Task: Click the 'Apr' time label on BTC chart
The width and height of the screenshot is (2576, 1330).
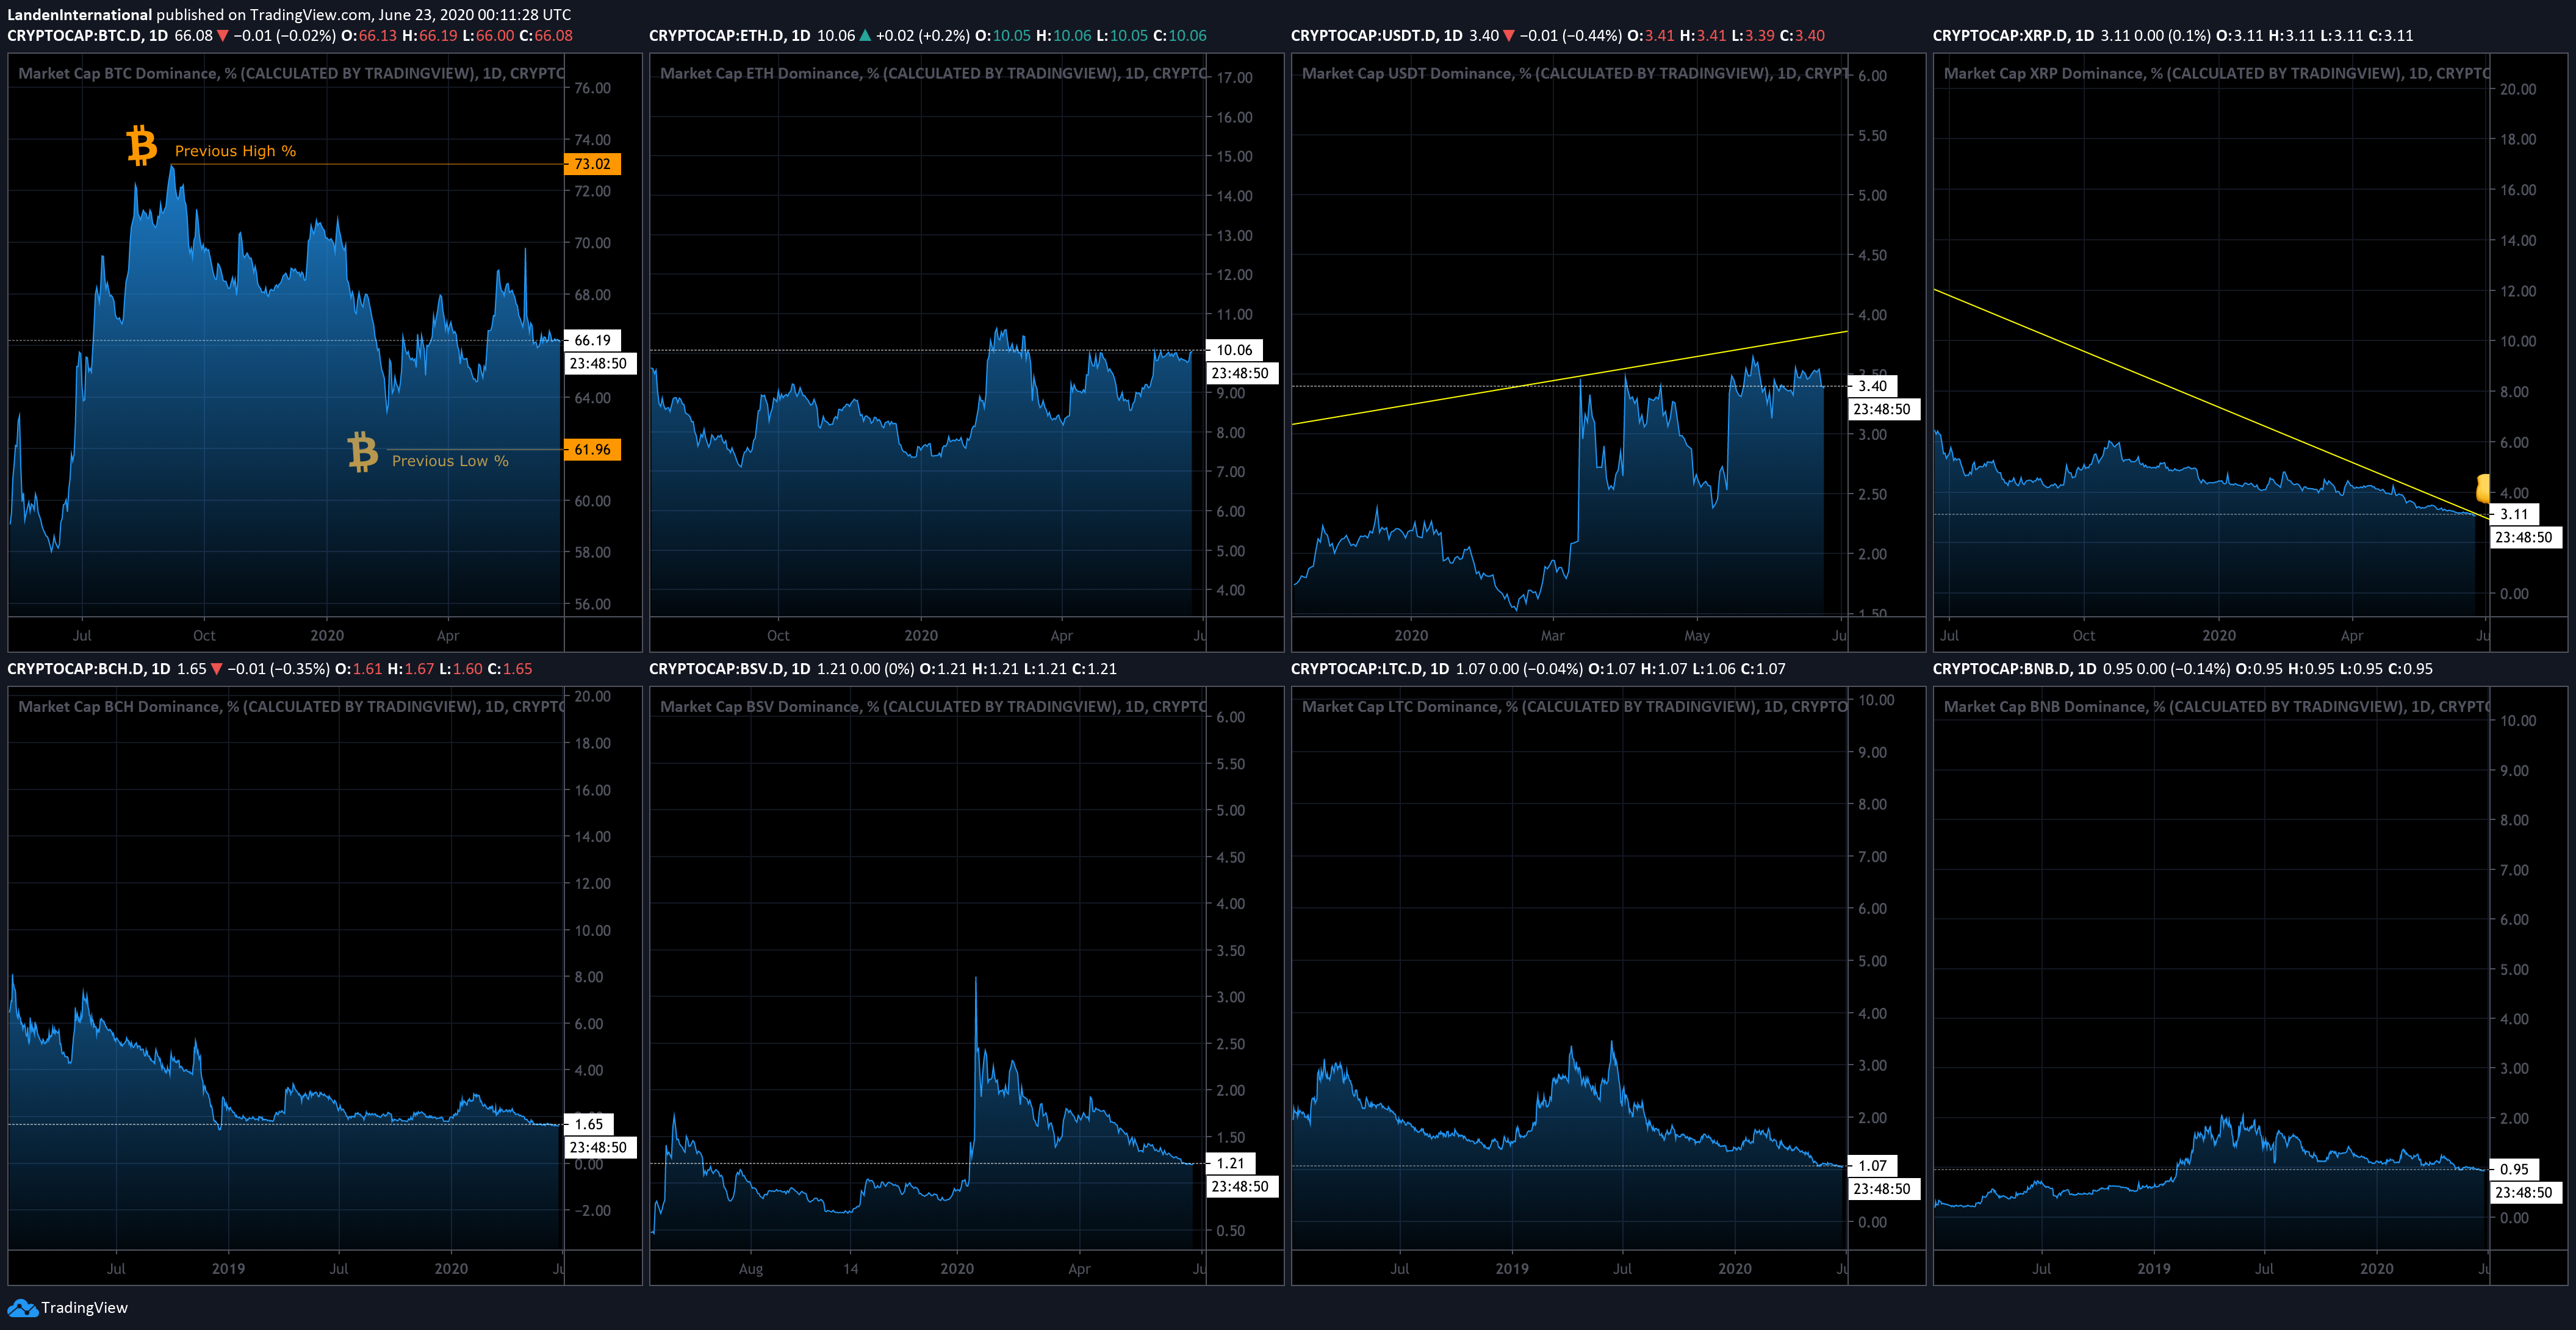Action: (x=448, y=636)
